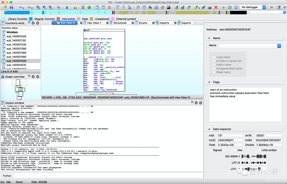287x184 pixels.
Task: Collapse the Flags section
Action: click(x=209, y=82)
